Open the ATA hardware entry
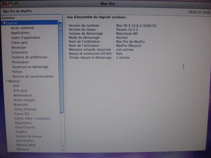This screenshot has height=158, width=211. [x=16, y=86]
